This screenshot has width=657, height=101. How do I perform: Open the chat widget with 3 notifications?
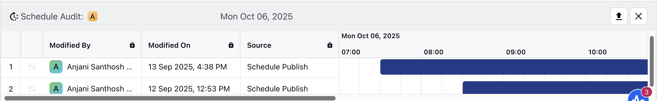[639, 96]
